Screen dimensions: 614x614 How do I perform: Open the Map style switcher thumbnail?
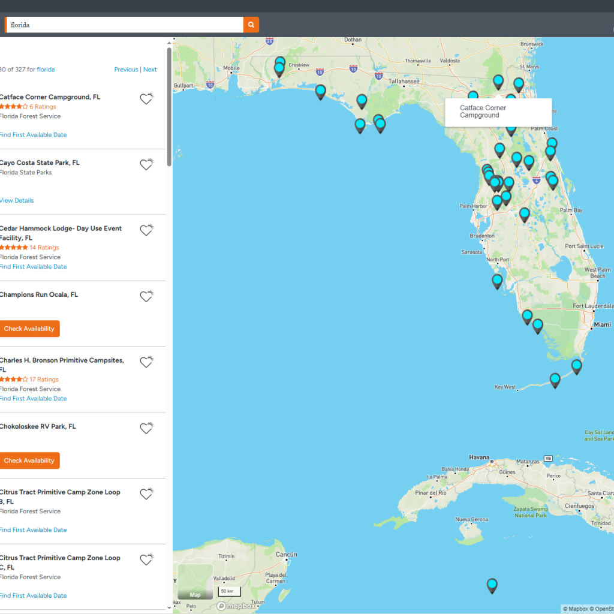click(195, 582)
